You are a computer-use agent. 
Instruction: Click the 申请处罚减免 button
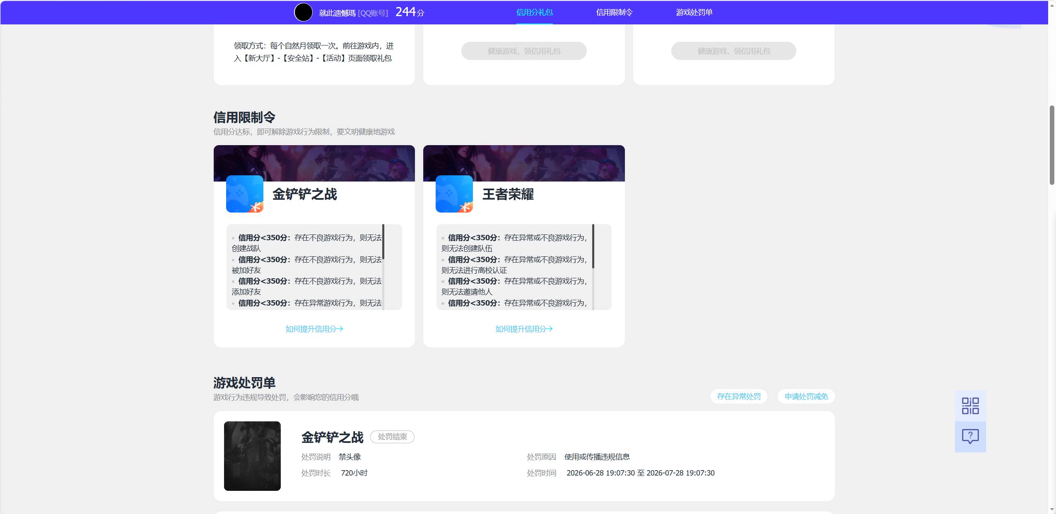(x=806, y=396)
